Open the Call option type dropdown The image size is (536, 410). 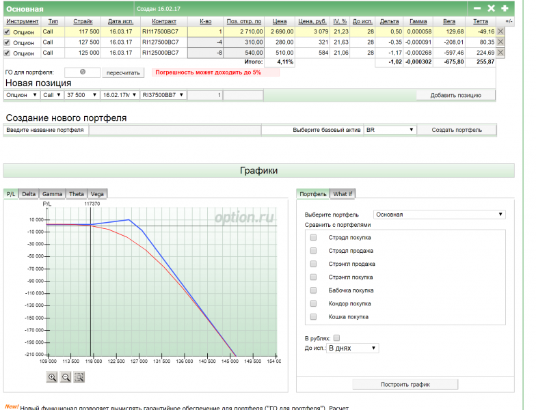pyautogui.click(x=52, y=95)
